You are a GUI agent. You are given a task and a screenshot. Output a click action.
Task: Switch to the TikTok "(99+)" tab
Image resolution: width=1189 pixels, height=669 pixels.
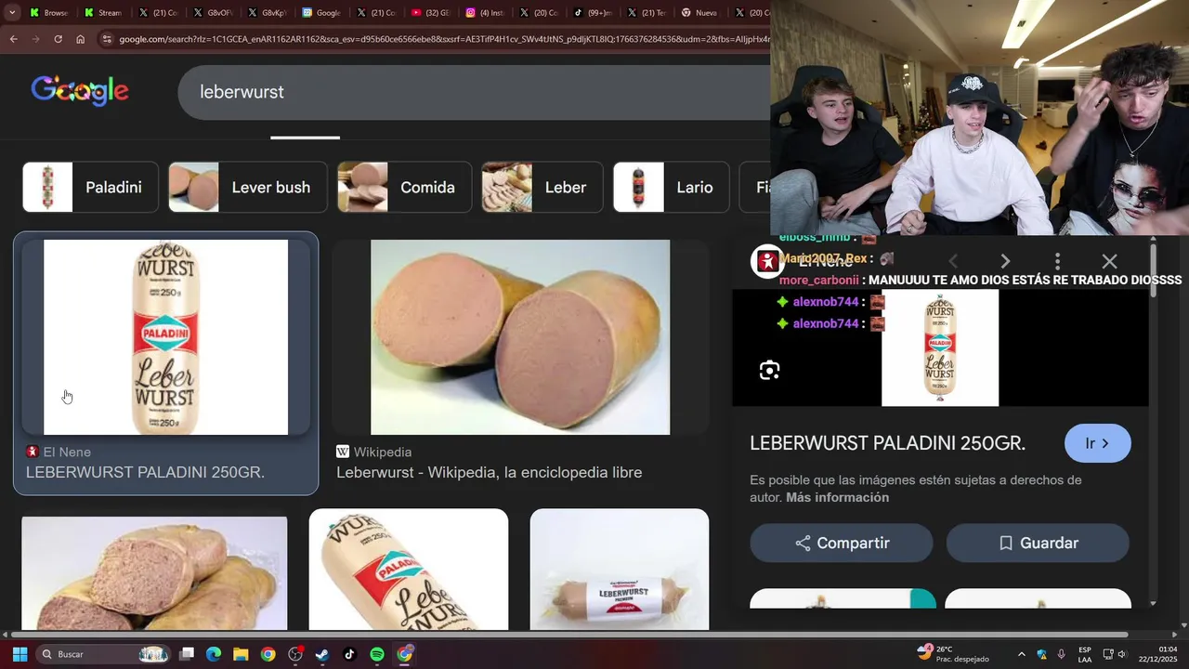pos(594,13)
